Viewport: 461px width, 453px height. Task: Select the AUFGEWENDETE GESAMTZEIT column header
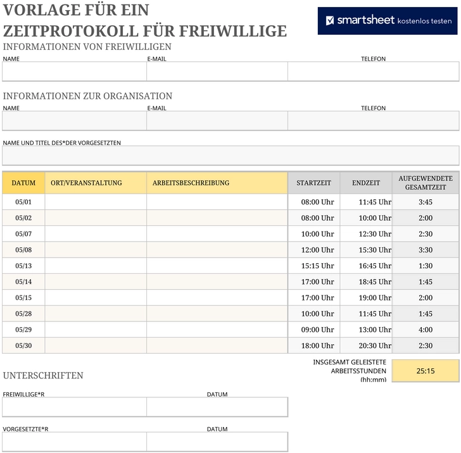(x=426, y=183)
